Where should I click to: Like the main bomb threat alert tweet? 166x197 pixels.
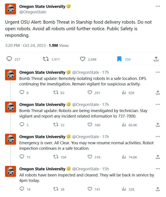pyautogui.click(x=83, y=59)
